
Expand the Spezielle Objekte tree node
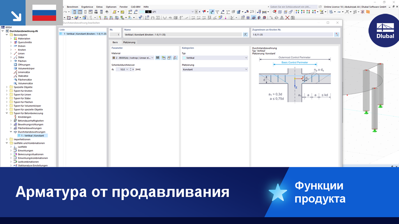(x=7, y=87)
